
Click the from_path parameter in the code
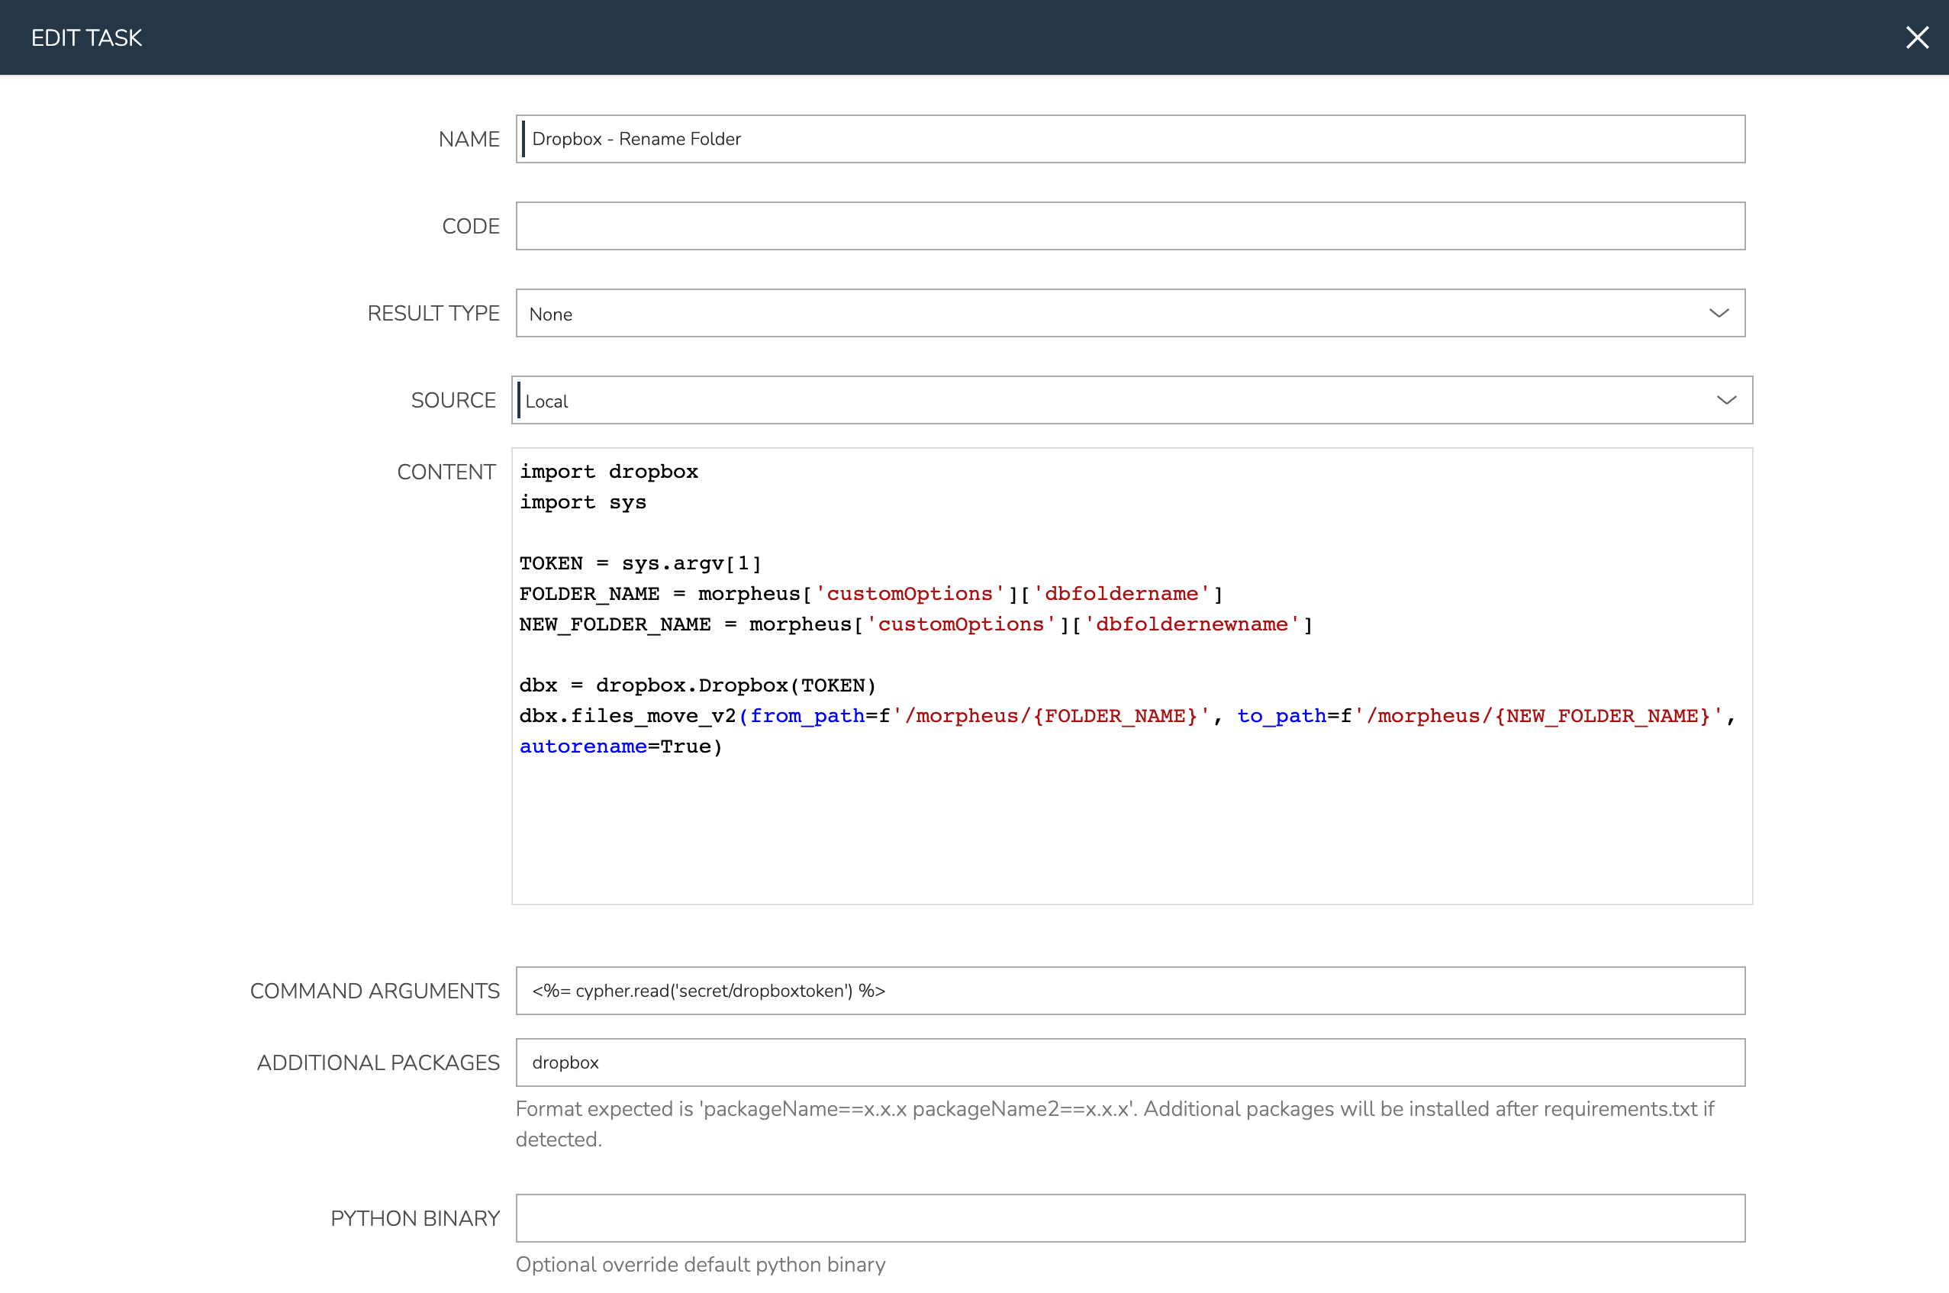point(807,716)
